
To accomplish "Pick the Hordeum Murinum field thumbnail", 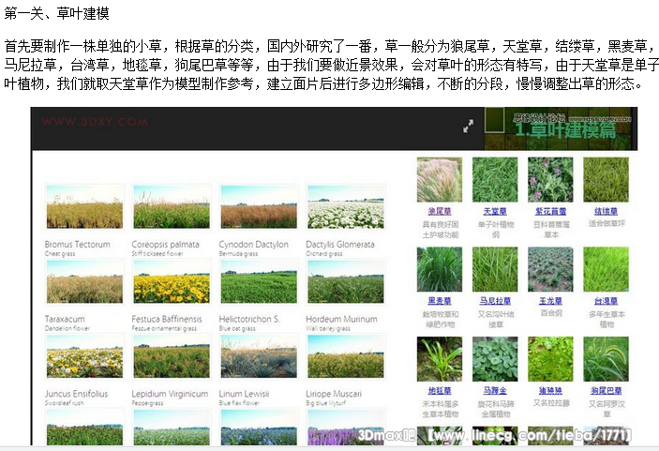I will tap(346, 281).
